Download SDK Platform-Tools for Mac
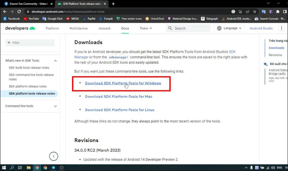Viewport: 288px width, 171px height. coord(119,96)
